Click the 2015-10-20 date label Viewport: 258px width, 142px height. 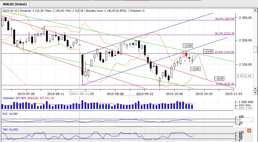[204, 94]
